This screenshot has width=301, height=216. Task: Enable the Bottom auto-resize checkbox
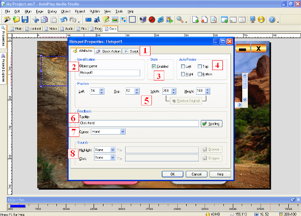coord(200,74)
